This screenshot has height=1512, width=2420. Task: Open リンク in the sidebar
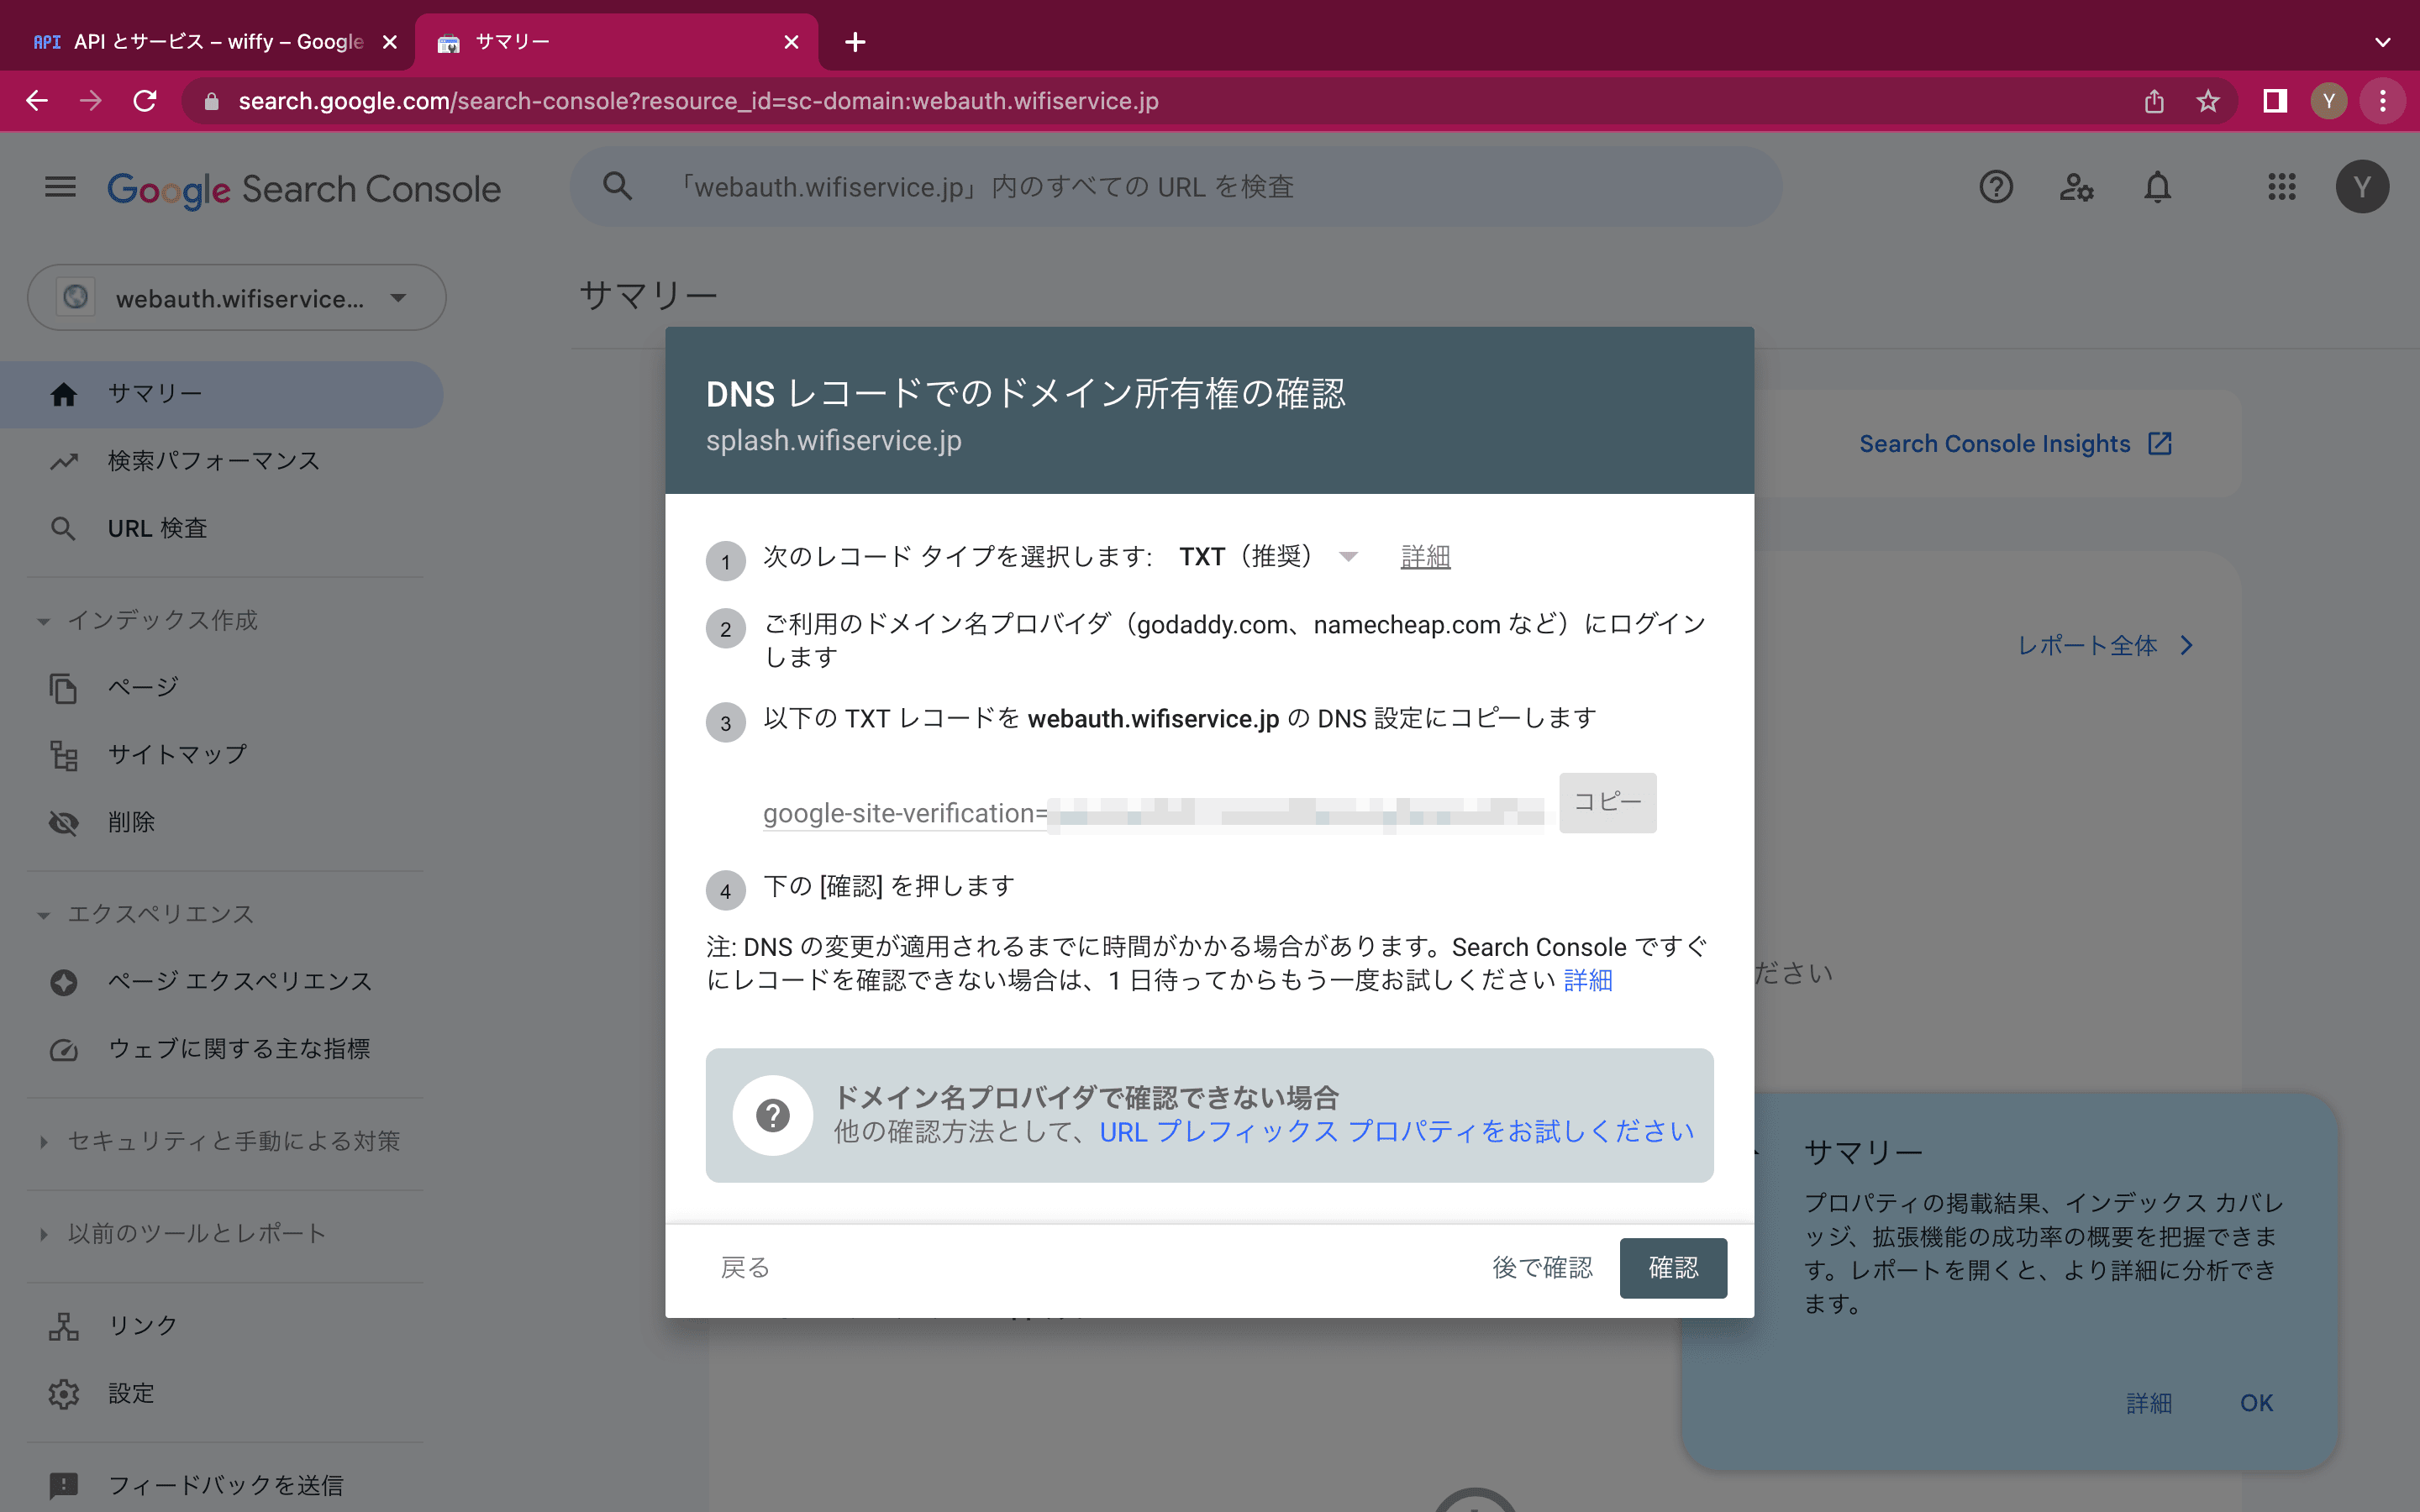pos(221,1326)
